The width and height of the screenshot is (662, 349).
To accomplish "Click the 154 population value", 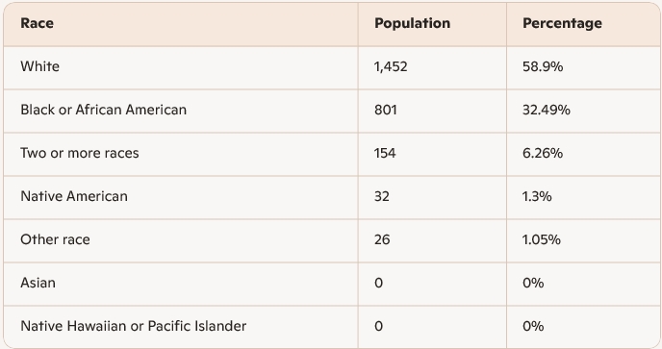I will point(385,153).
